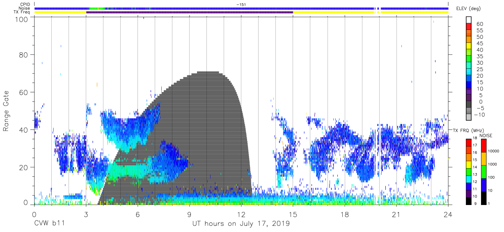This screenshot has height=232, width=504.
Task: Click the 1000 label on NOISE scale
Action: [x=493, y=164]
